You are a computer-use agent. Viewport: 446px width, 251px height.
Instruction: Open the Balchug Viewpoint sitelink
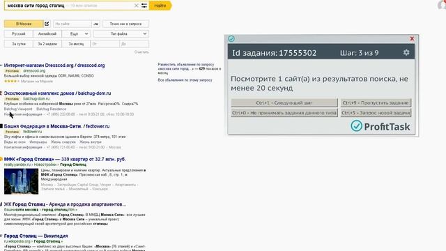(18, 109)
